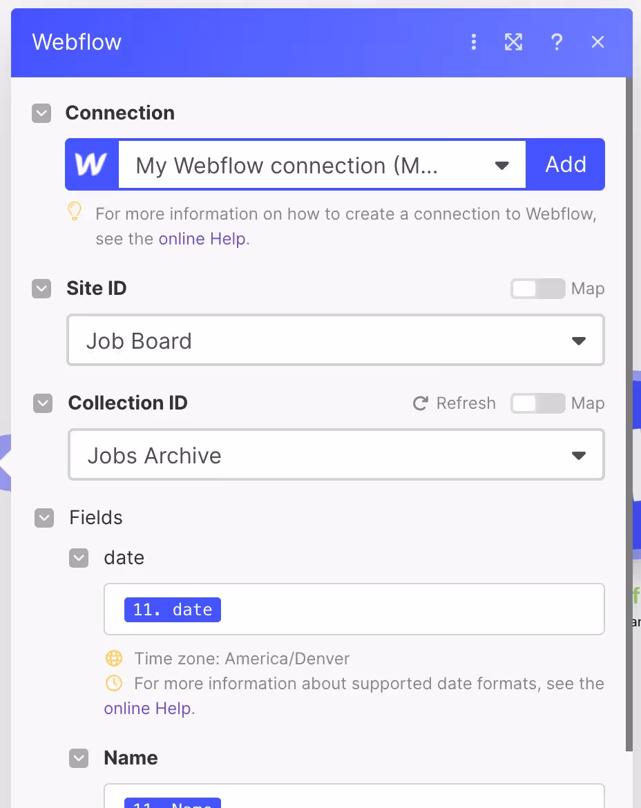Click the '11. date' mapped pill

173,610
